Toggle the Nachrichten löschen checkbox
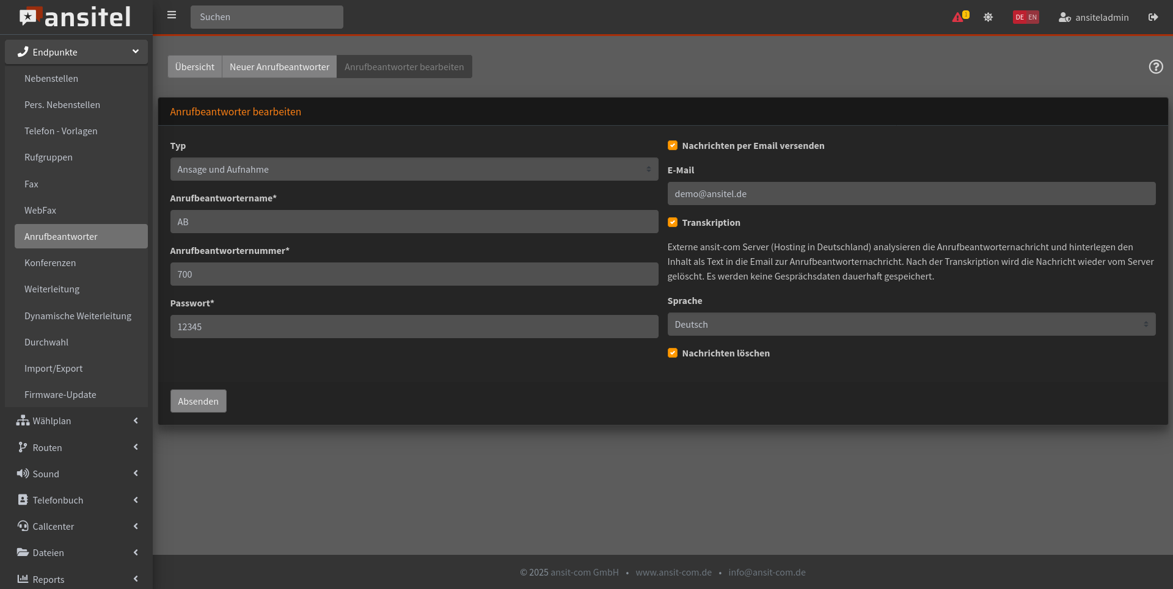Screen dimensions: 1173x589 click(x=673, y=353)
